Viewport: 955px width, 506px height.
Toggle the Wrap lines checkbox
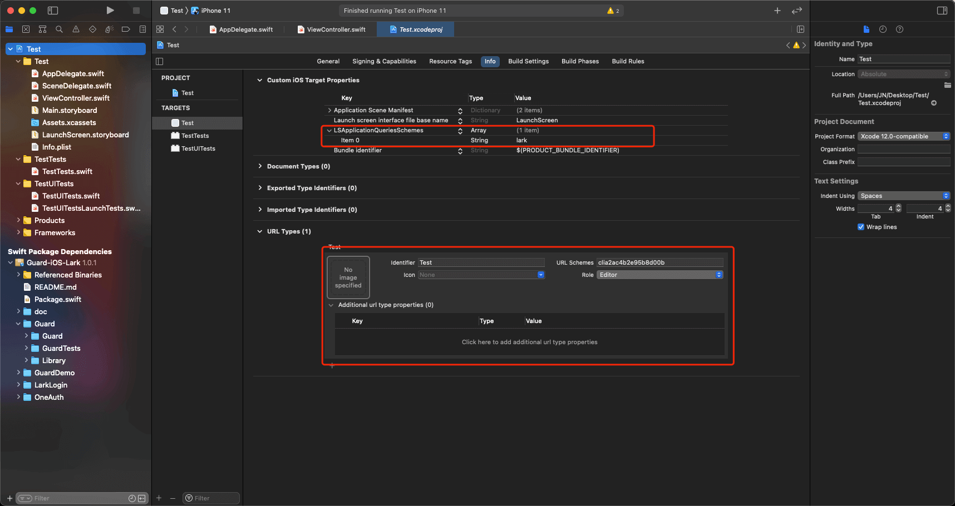point(861,227)
